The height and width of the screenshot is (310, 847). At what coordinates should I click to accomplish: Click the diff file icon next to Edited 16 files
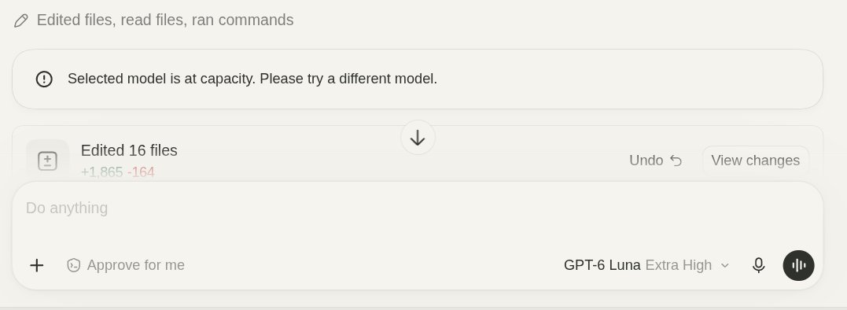tap(47, 161)
